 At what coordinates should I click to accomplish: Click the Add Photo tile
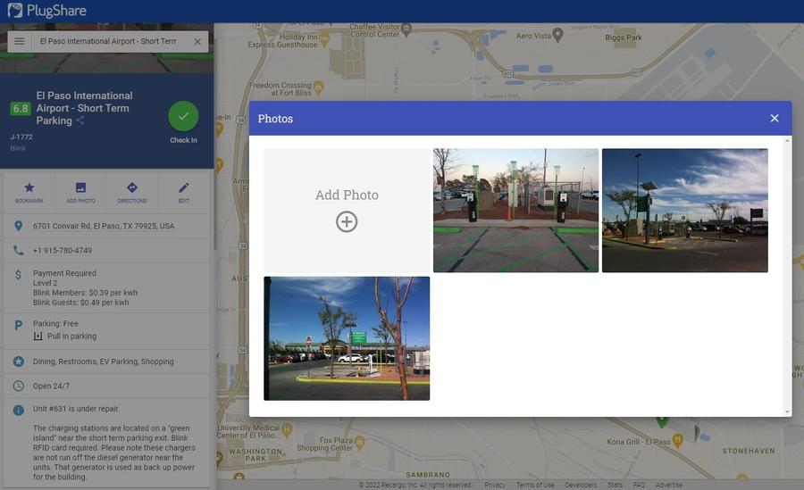click(x=348, y=210)
